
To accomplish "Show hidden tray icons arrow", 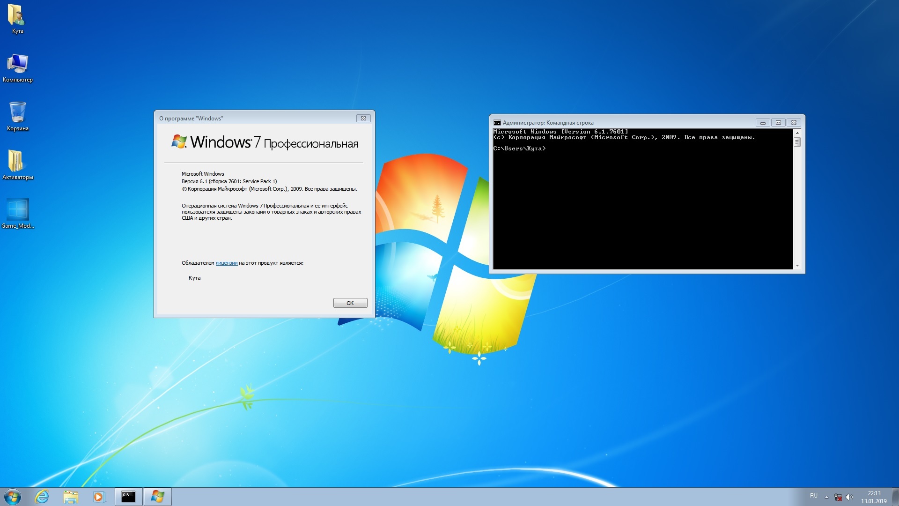I will click(826, 497).
